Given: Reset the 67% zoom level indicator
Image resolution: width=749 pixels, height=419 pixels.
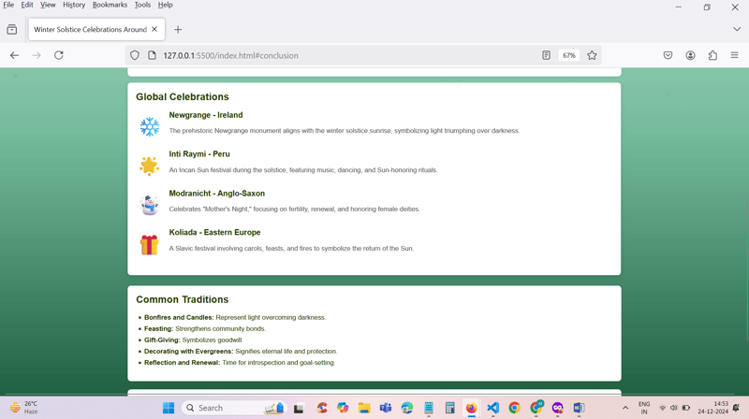Looking at the screenshot, I should click(569, 55).
